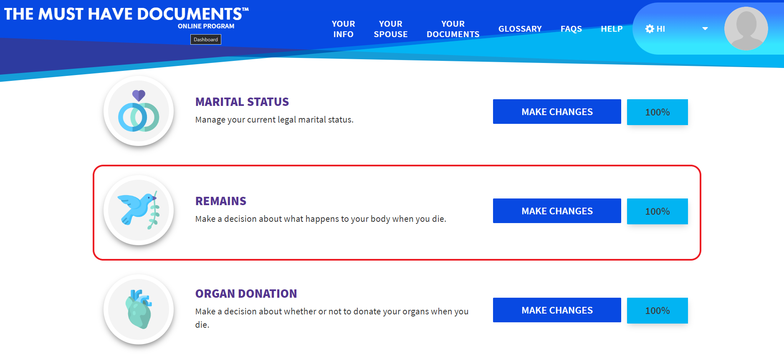Click Remains 100% progress indicator
This screenshot has height=354, width=784.
pyautogui.click(x=657, y=211)
